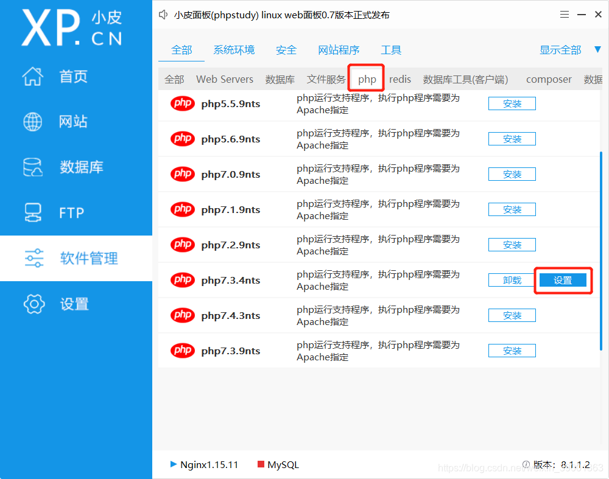Click the php5.5.9nts logo icon
Image resolution: width=609 pixels, height=479 pixels.
pyautogui.click(x=183, y=103)
